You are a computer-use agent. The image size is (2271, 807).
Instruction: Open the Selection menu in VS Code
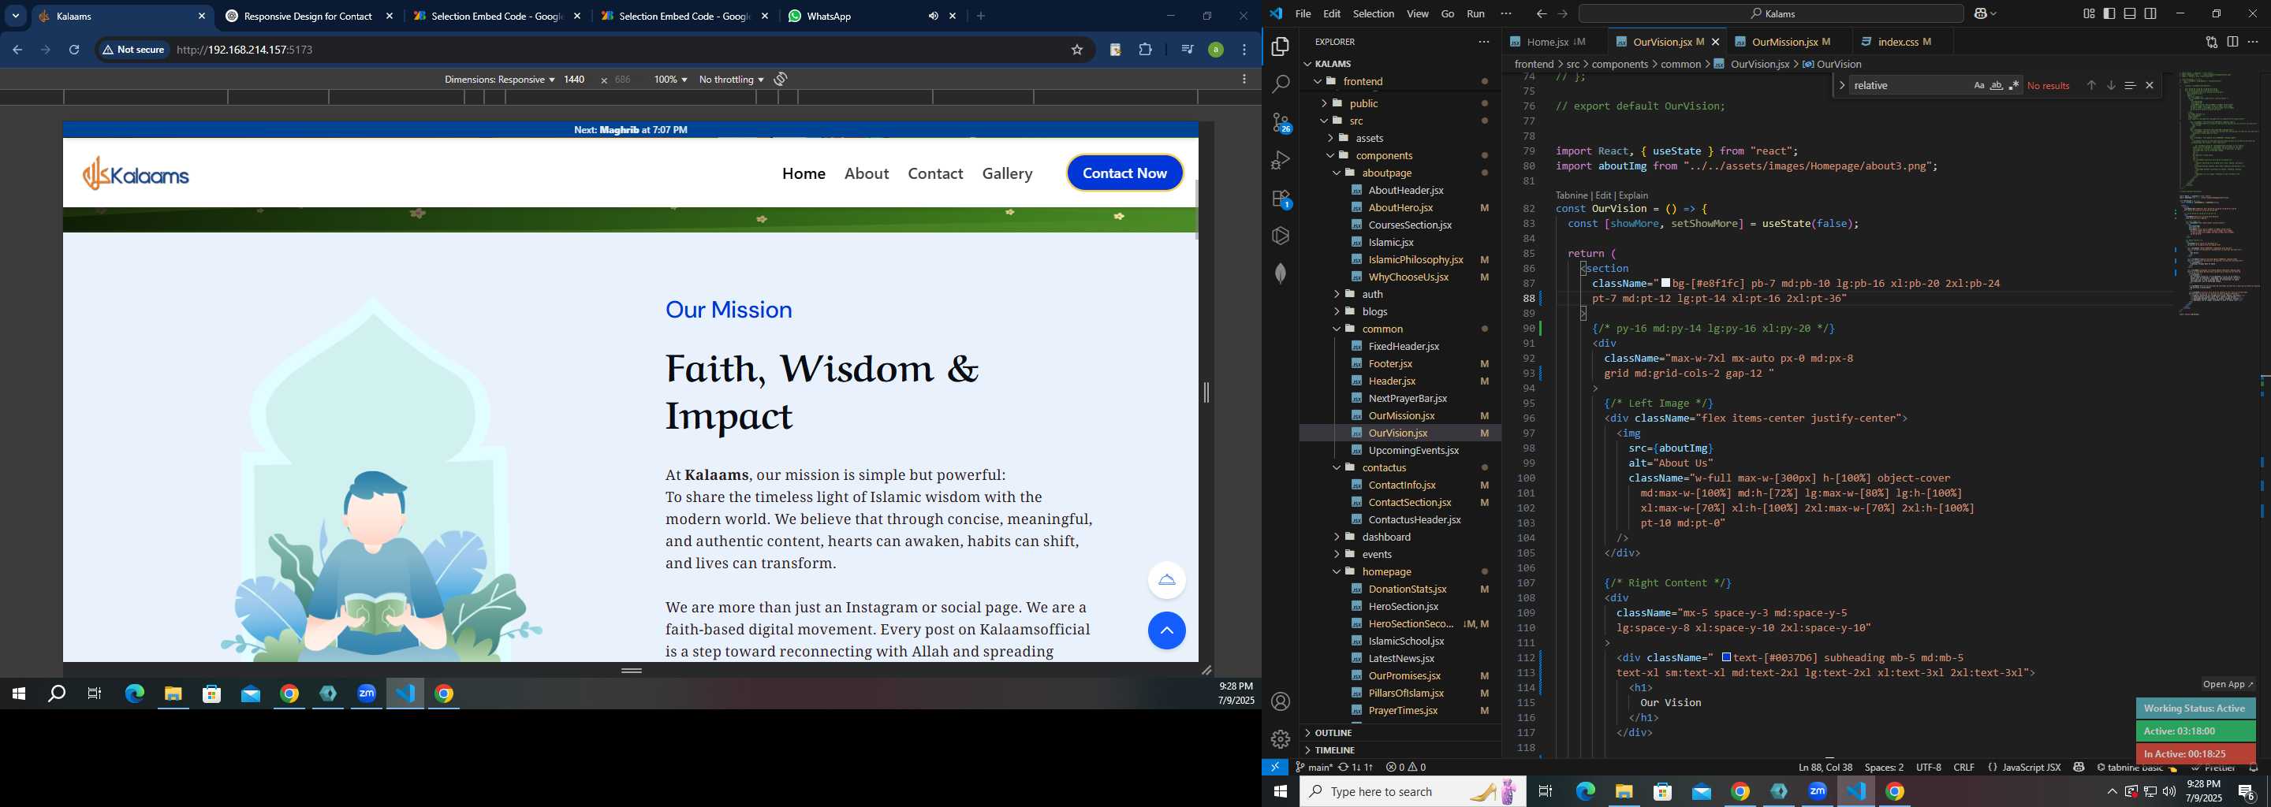click(x=1373, y=14)
